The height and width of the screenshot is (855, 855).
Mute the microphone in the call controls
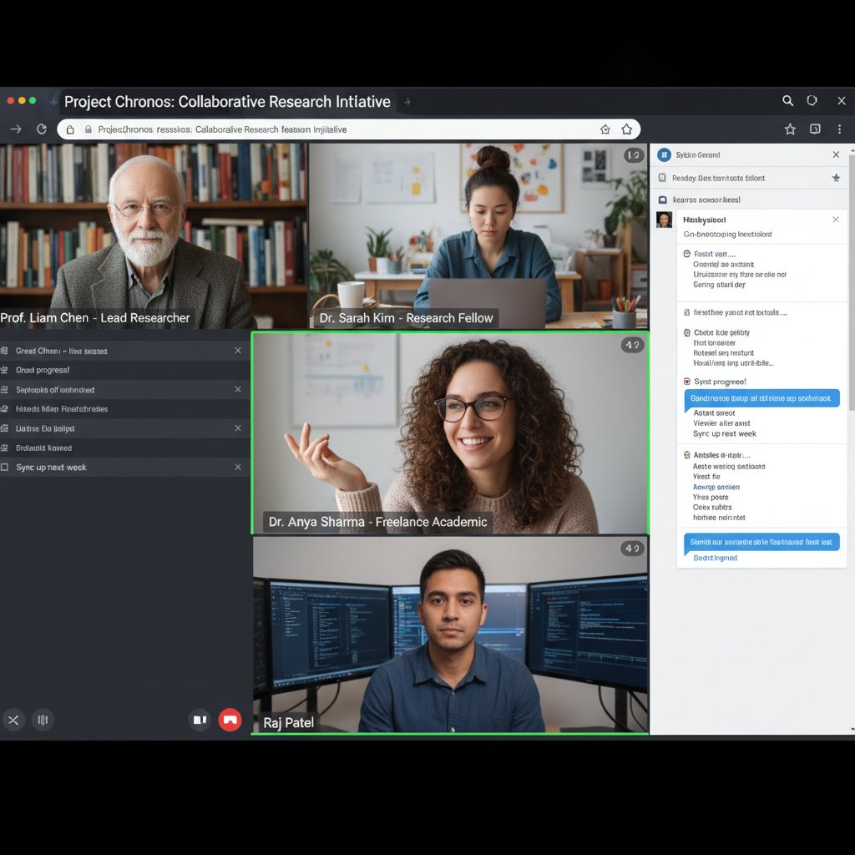point(42,720)
